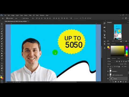Open the Navigator panel menu
Image resolution: width=129 pixels, height=97 pixels.
pos(128,22)
